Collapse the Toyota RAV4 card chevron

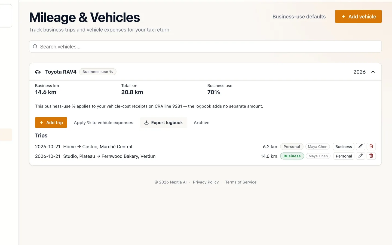tap(373, 72)
